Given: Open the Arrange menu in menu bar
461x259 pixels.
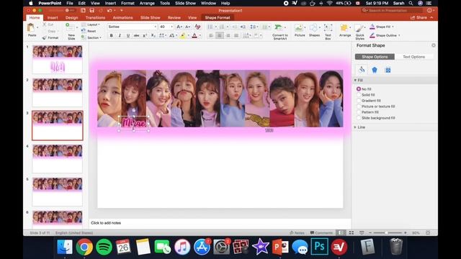Looking at the screenshot, I should 147,3.
